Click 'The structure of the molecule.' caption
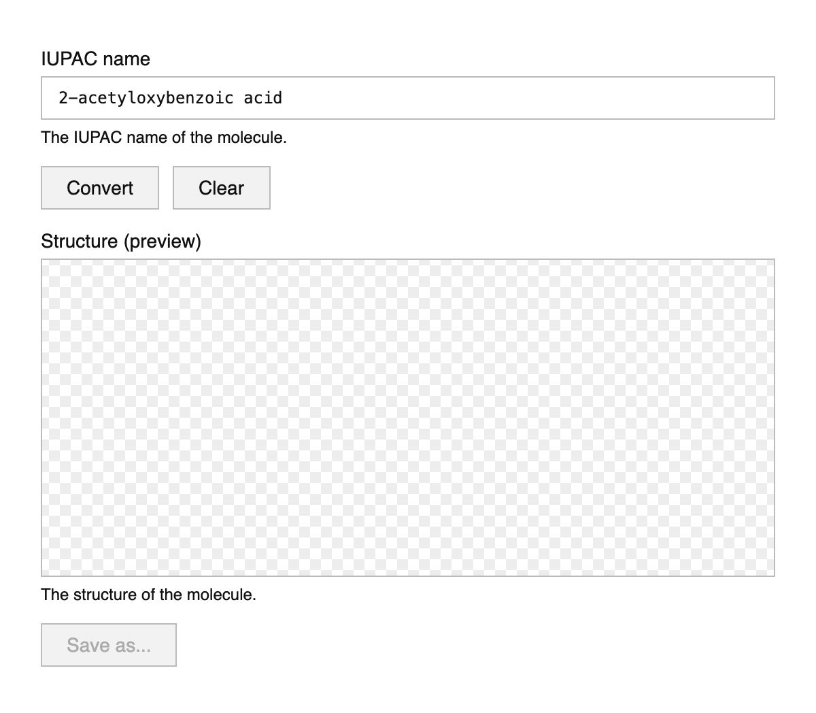816x713 pixels. 148,595
